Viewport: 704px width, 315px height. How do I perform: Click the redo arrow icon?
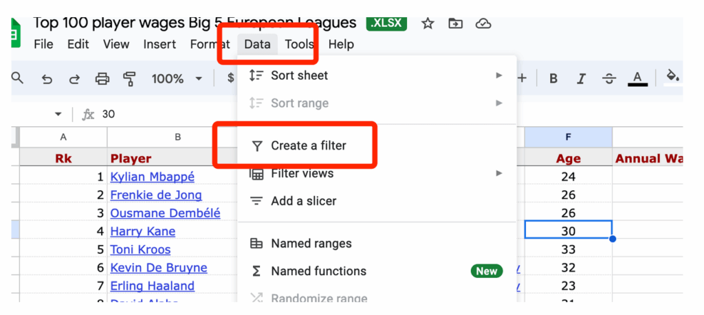tap(74, 79)
